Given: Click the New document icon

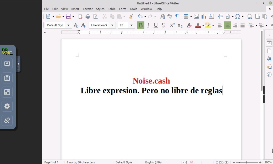Looking at the screenshot, I should pyautogui.click(x=48, y=16).
